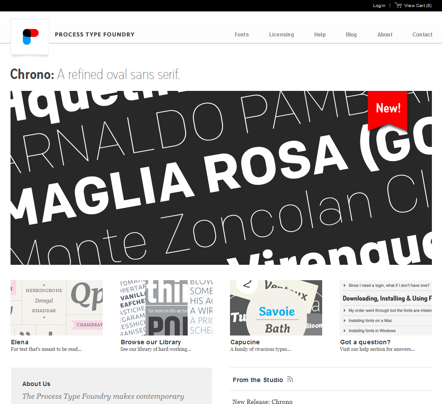Open View Cart (0) link
442x404 pixels.
[x=418, y=6]
